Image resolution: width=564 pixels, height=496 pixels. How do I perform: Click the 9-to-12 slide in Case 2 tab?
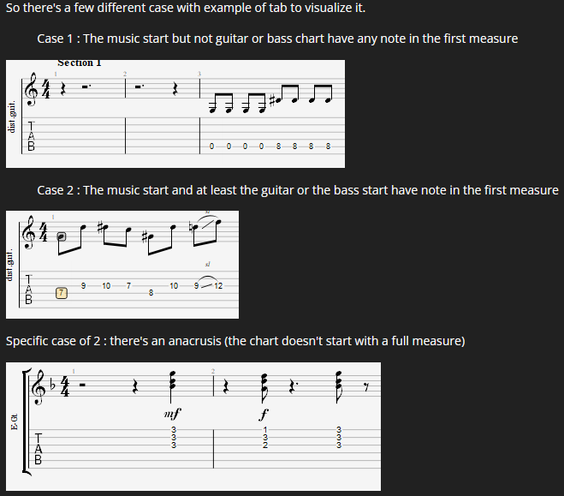(x=208, y=285)
